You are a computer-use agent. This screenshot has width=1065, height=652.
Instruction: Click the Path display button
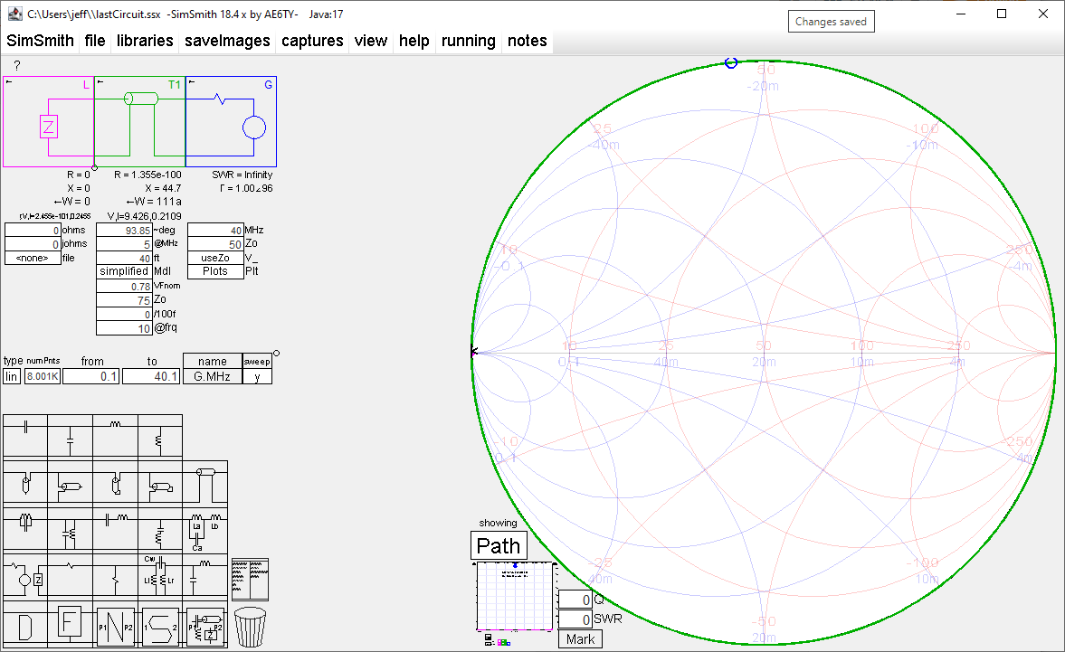(x=499, y=545)
